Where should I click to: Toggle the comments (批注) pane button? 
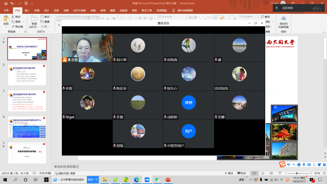coord(242,173)
